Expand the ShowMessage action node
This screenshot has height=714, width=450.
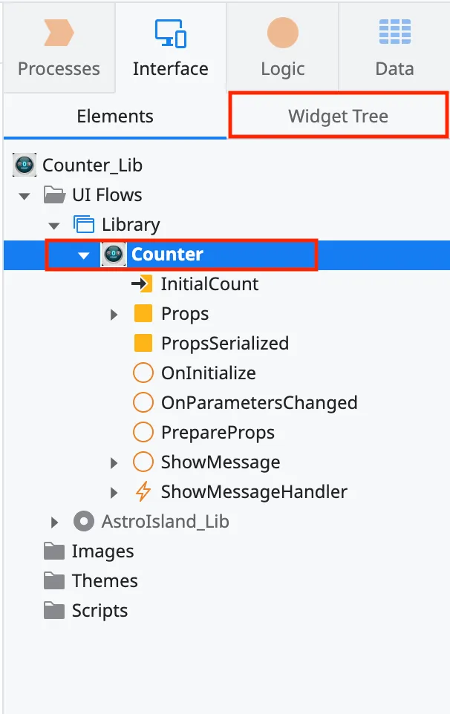tap(113, 462)
